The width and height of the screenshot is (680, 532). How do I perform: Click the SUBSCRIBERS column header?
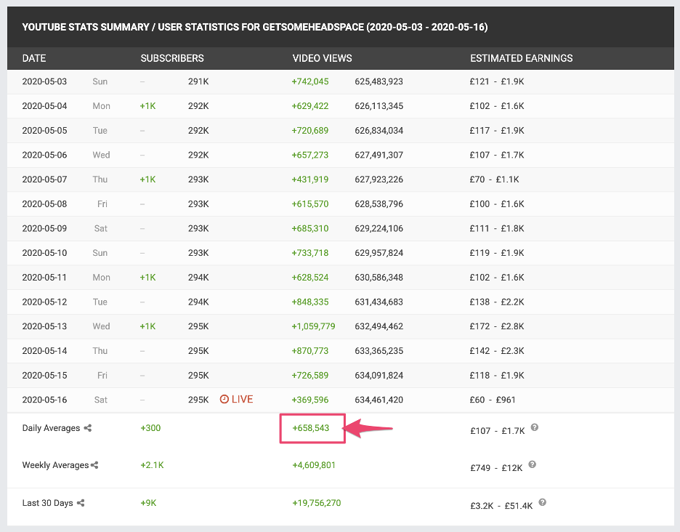click(172, 58)
